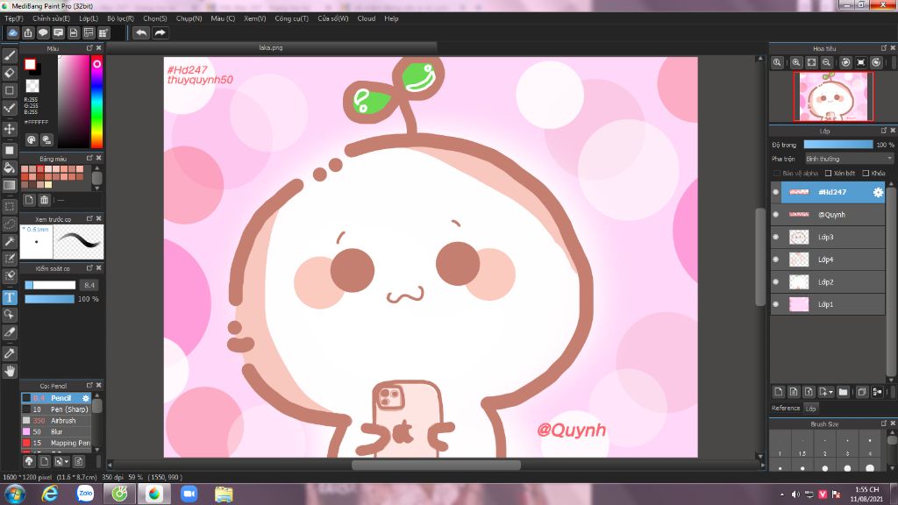Select the Brush tool in left toolbar
The image size is (898, 505).
click(9, 55)
